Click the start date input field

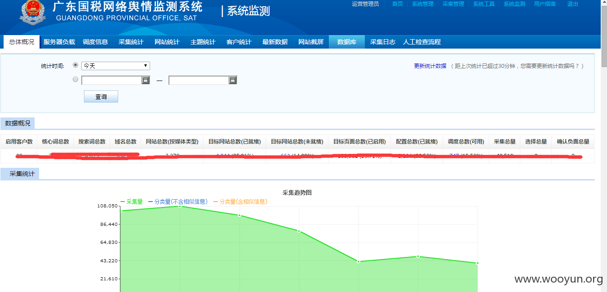click(x=111, y=80)
